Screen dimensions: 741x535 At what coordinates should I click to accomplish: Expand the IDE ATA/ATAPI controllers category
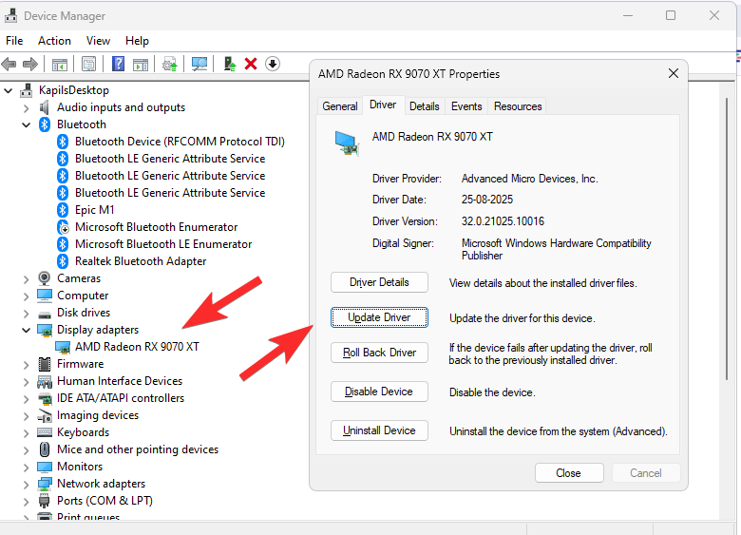tap(26, 398)
